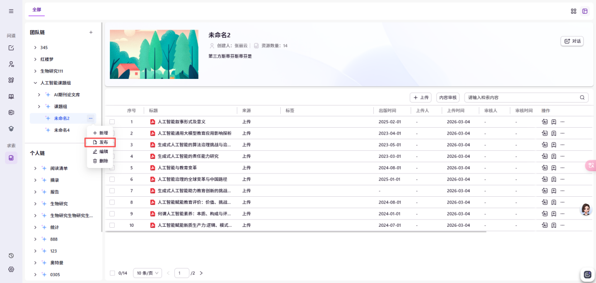Select 未命名4 in the tree
This screenshot has height=283, width=596.
(62, 130)
